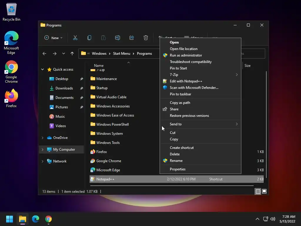The image size is (301, 226).
Task: Expand the 7-Zip submenu arrow
Action: (x=237, y=74)
